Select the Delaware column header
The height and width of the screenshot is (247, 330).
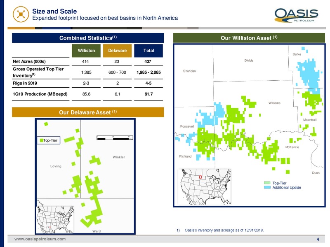pyautogui.click(x=117, y=51)
